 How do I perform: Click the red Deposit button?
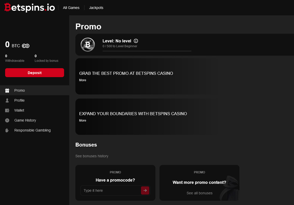point(34,73)
